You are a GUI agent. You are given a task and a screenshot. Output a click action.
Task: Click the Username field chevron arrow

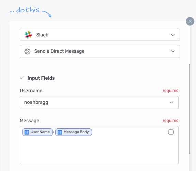pos(171,103)
